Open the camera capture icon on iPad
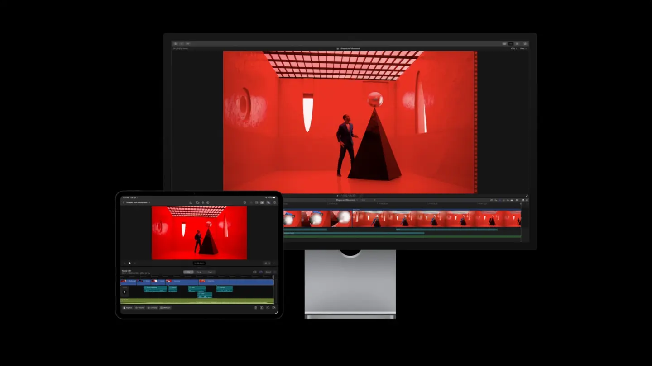652x366 pixels. [197, 202]
